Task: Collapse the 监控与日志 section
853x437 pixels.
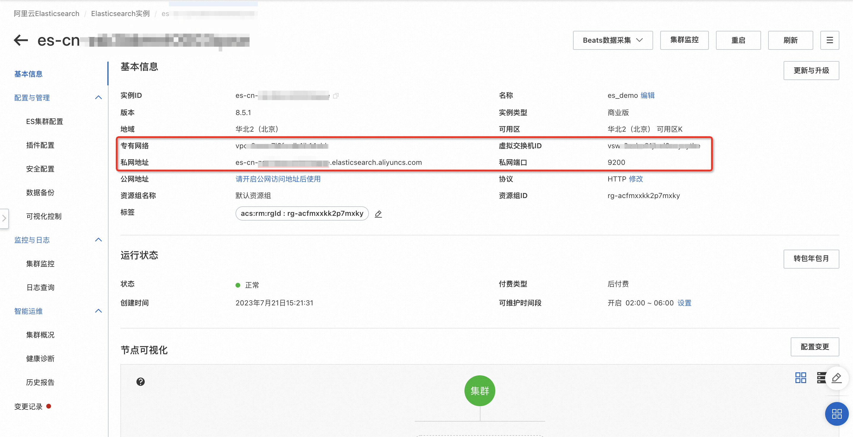Action: coord(98,240)
